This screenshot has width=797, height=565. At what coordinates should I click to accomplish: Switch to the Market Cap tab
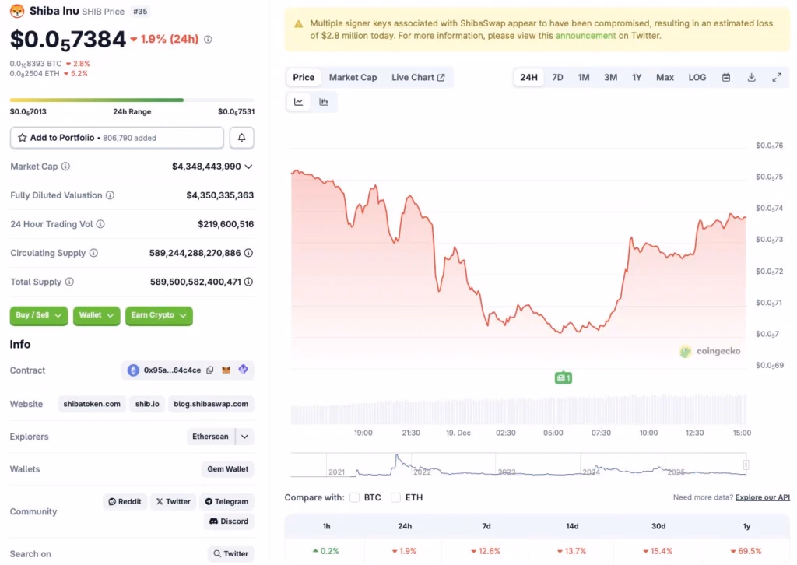click(353, 78)
